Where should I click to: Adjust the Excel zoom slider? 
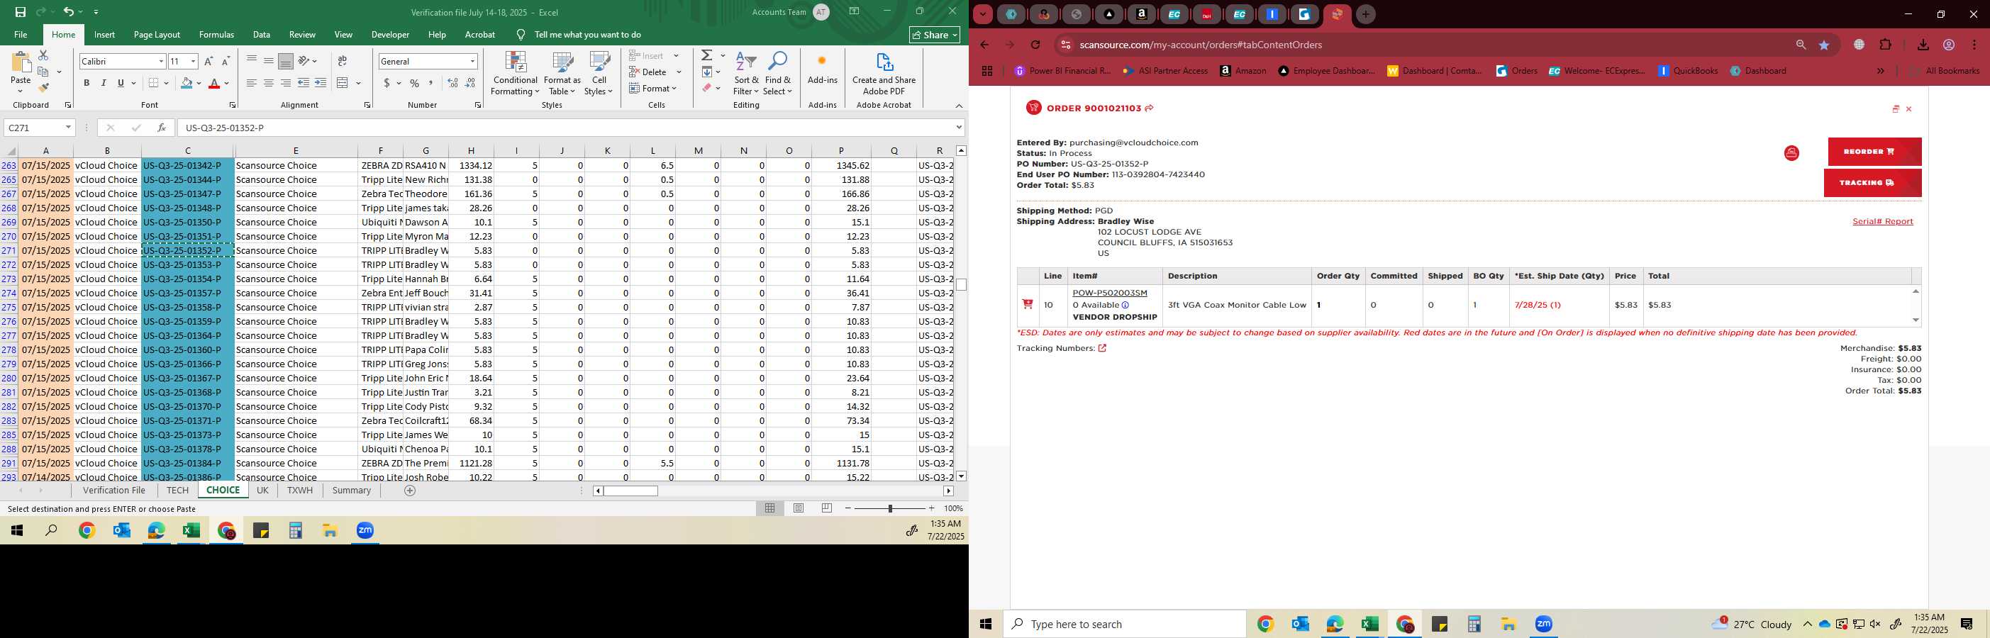[891, 508]
